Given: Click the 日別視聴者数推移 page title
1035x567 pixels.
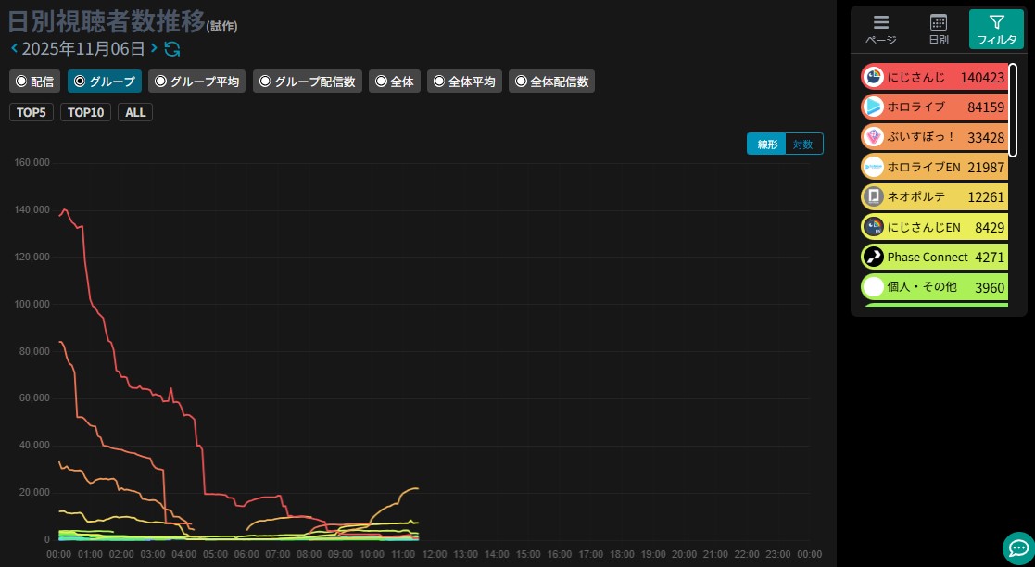Looking at the screenshot, I should pos(107,22).
